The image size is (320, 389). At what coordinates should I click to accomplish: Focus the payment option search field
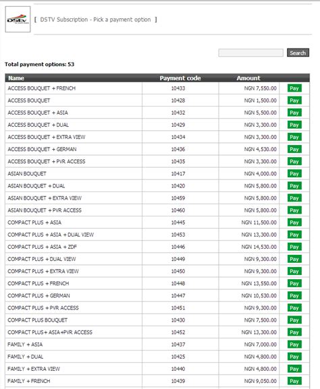click(250, 53)
